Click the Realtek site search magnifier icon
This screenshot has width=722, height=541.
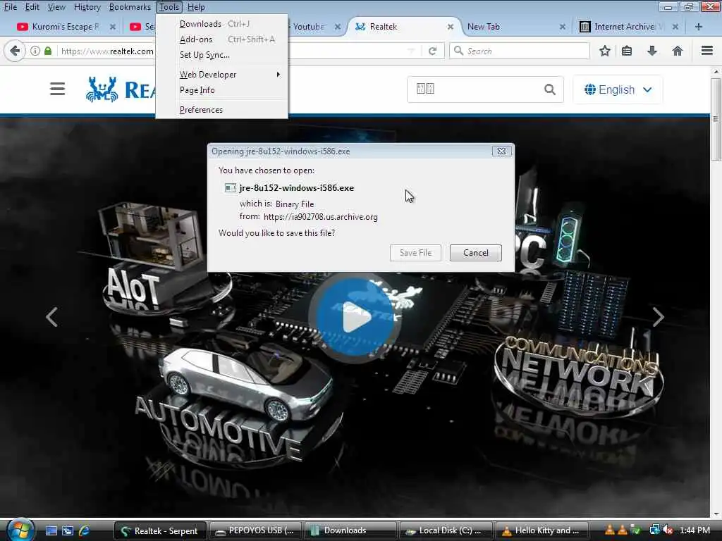(x=549, y=89)
